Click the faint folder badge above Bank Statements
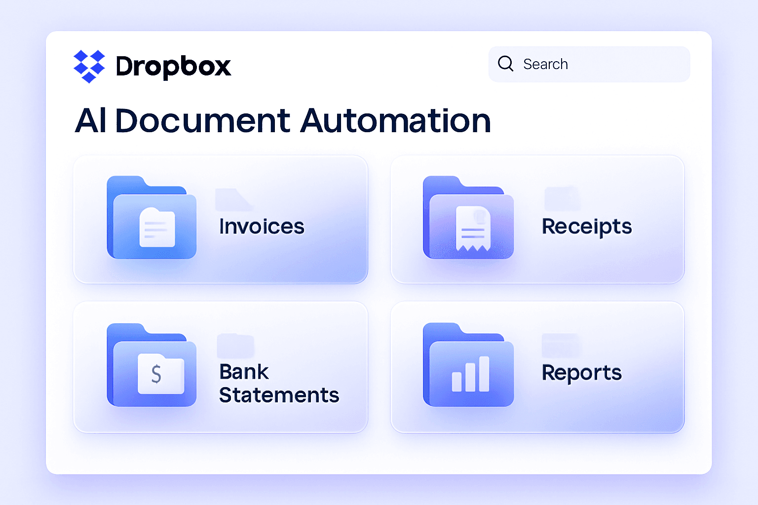758x505 pixels. 235,346
